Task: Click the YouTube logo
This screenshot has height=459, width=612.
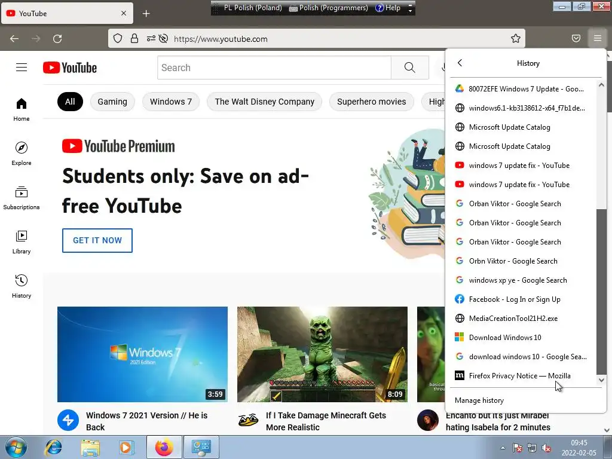Action: [x=70, y=68]
